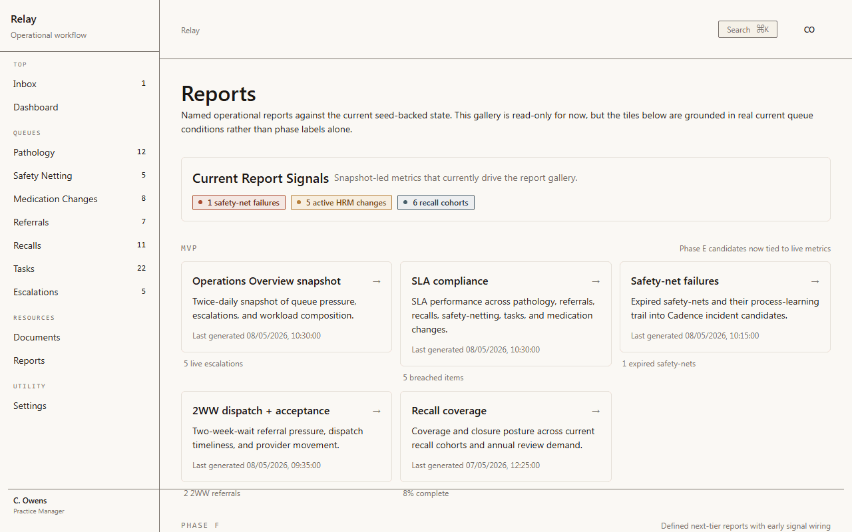Click the 'PHASE F' section label
This screenshot has width=852, height=532.
[200, 525]
